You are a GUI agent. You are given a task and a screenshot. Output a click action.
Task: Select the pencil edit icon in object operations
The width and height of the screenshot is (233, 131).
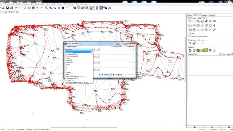click(x=198, y=21)
